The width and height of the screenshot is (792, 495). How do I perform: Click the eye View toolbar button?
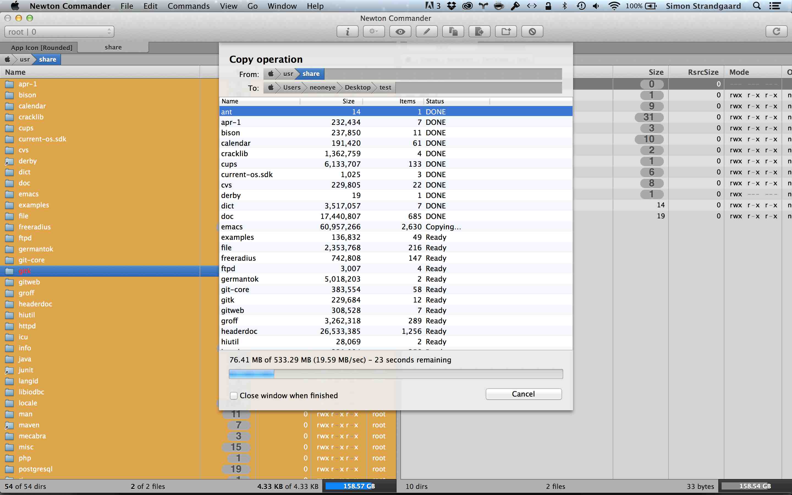(400, 31)
